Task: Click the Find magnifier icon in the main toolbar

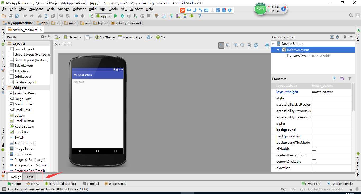Action: coord(61,16)
